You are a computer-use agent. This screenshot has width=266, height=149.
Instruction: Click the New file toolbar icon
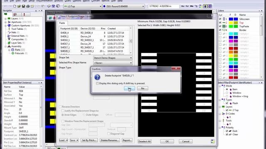pos(15,6)
